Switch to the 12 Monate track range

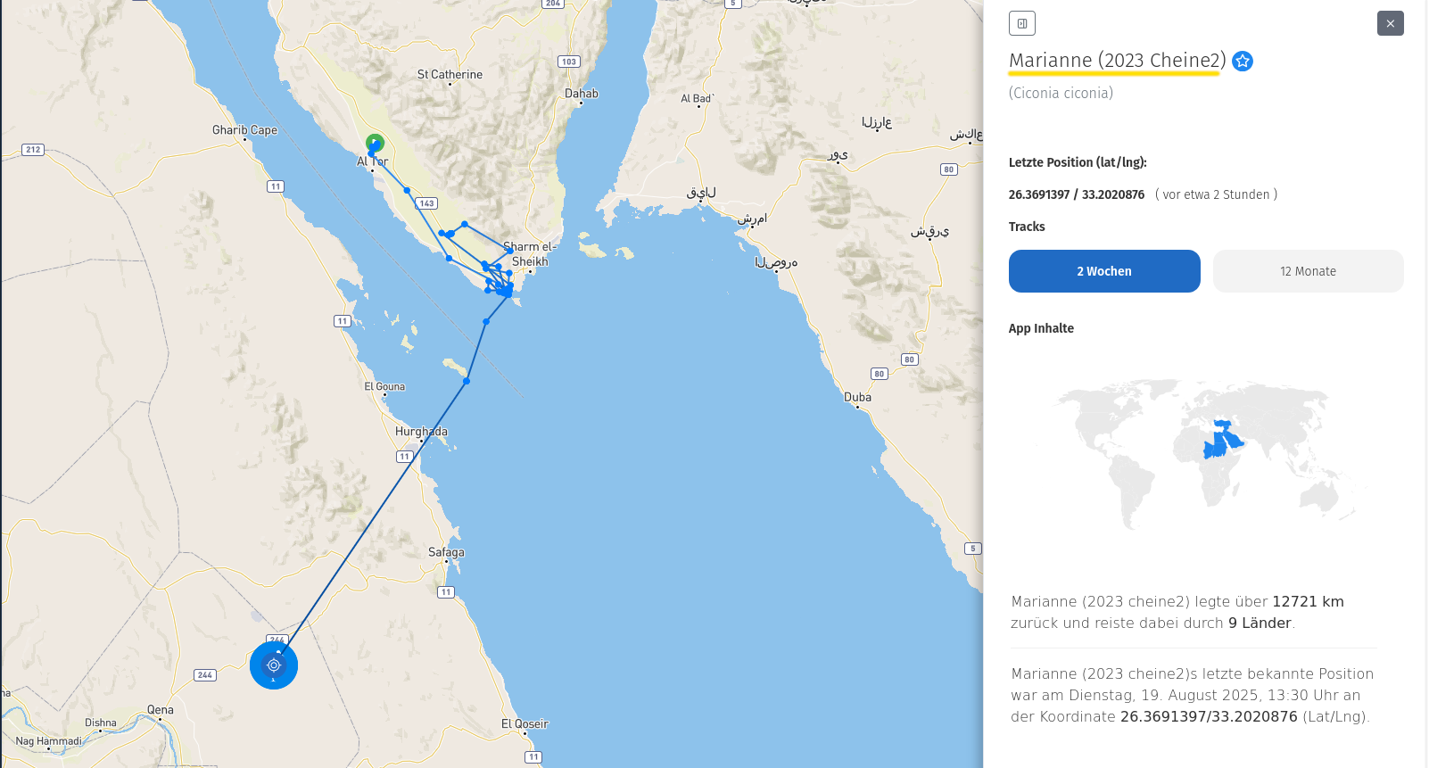[x=1308, y=271]
